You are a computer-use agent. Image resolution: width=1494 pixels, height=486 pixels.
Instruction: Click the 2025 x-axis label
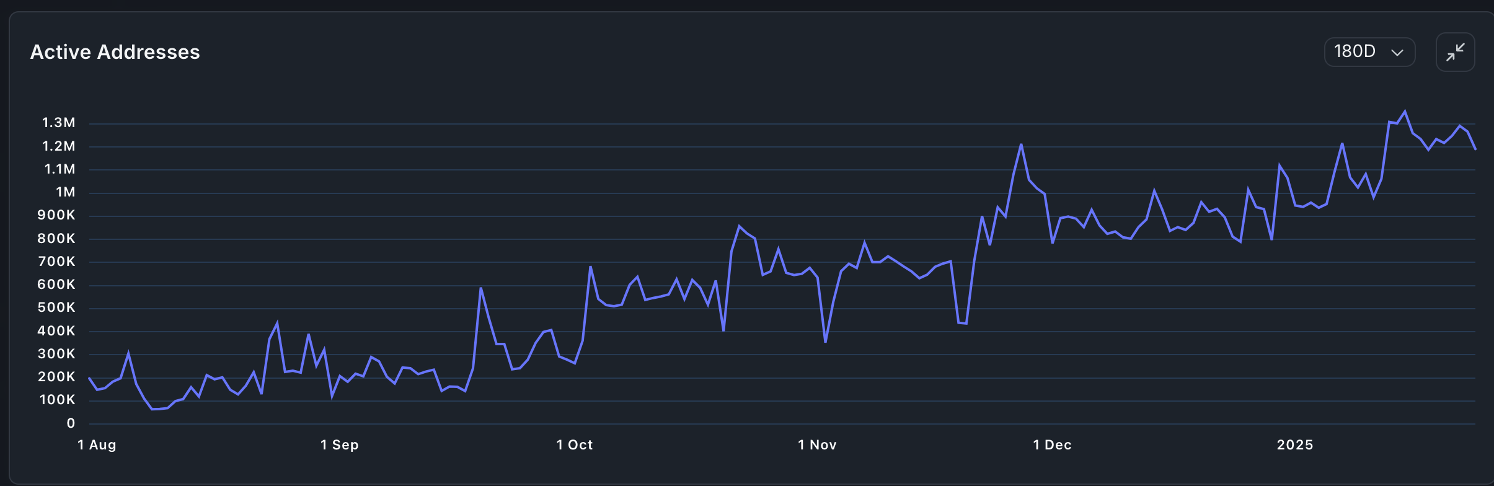[1295, 445]
